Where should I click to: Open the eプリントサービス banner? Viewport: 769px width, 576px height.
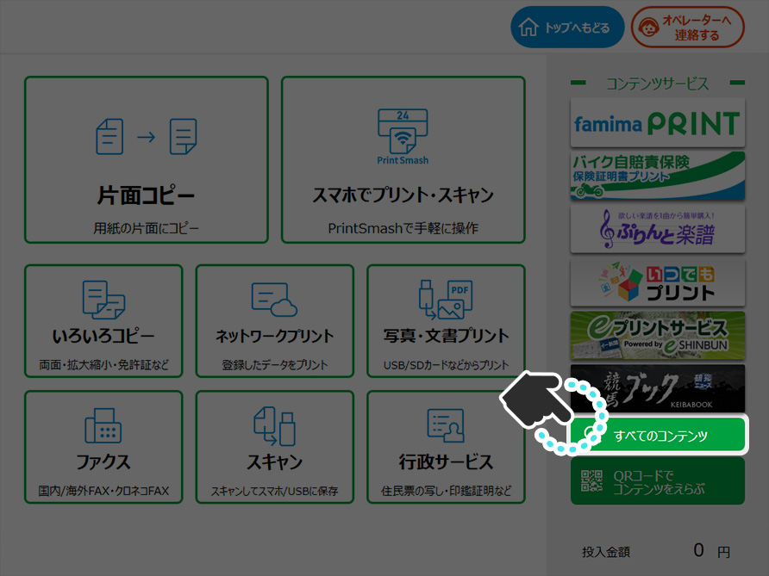tap(657, 335)
